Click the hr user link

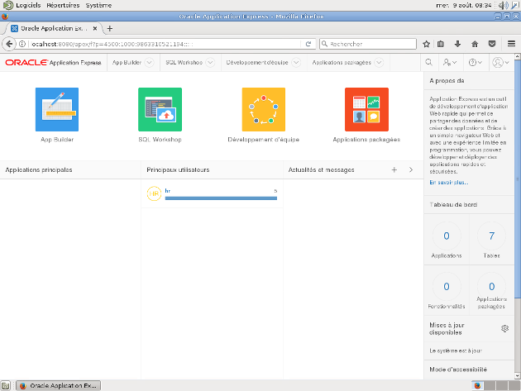point(168,191)
